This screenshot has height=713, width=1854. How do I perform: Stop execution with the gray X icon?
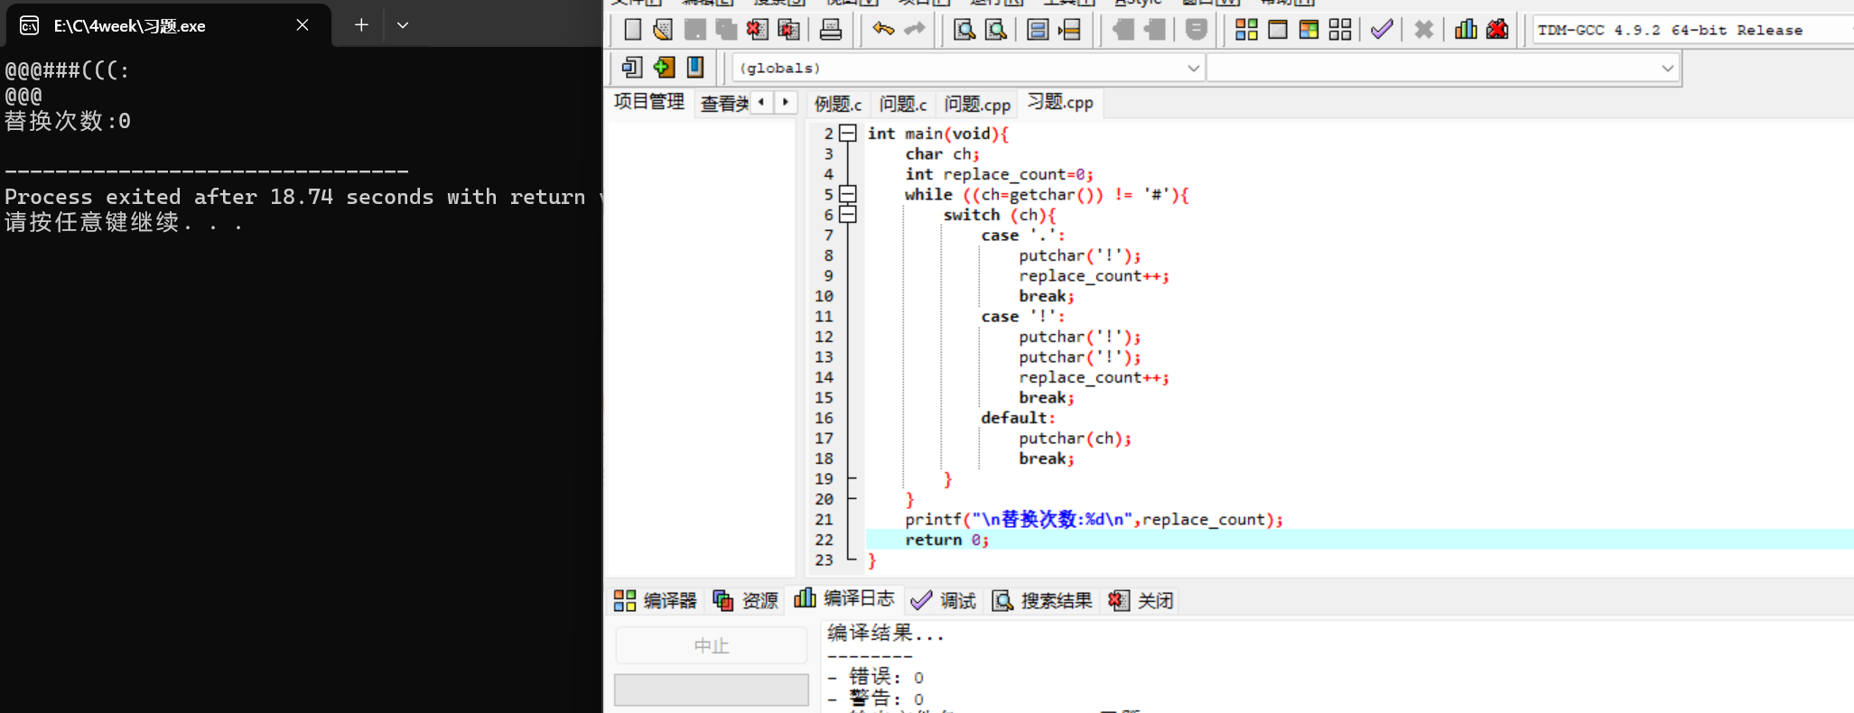(1424, 30)
